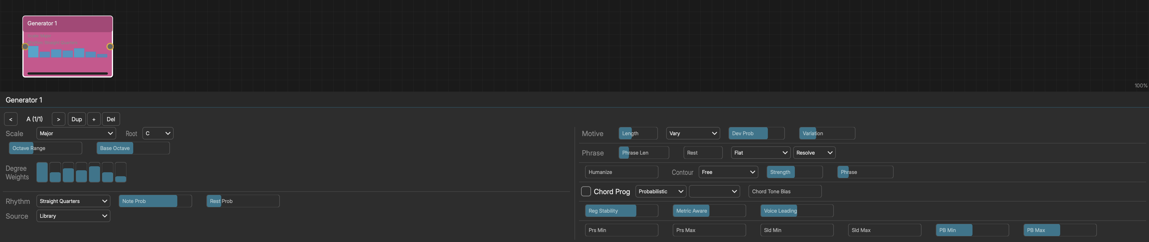Adjust the Humanize slider

tap(622, 172)
